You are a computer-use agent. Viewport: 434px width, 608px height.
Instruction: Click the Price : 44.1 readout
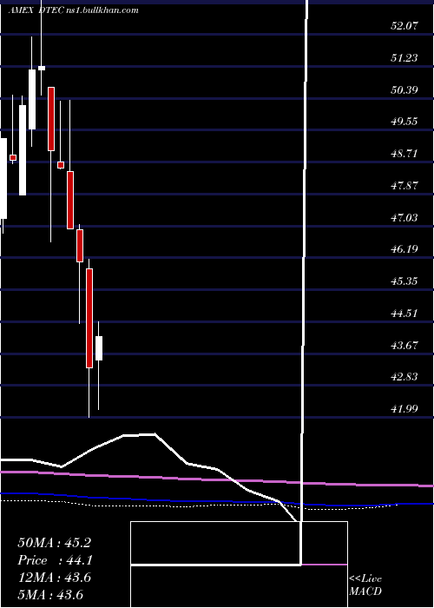click(54, 560)
